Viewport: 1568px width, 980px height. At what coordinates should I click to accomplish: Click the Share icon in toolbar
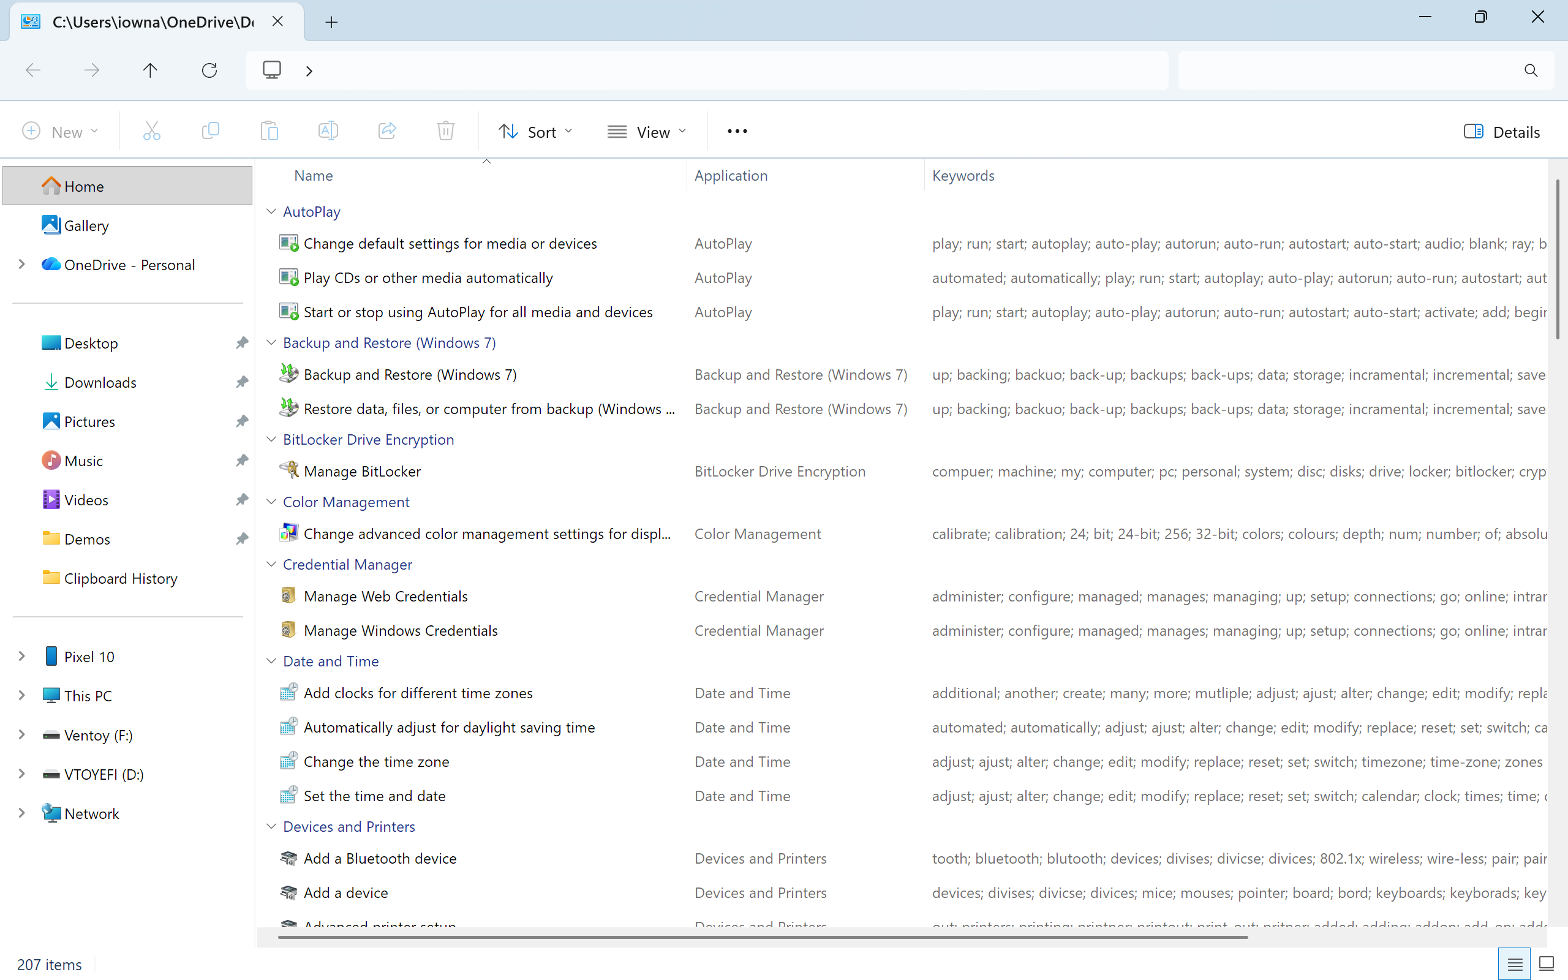click(x=388, y=132)
